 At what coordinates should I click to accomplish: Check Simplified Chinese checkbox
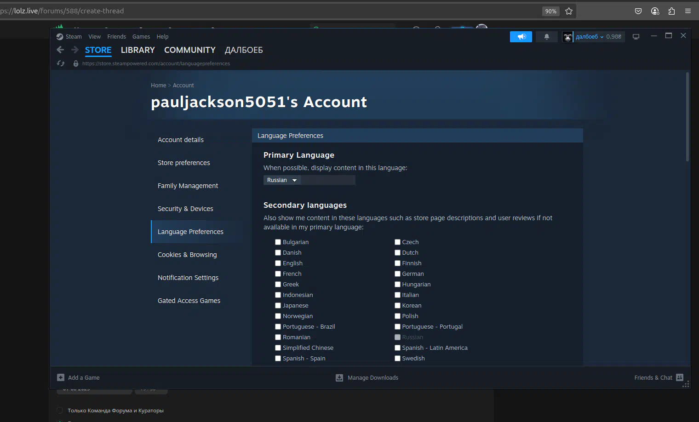[278, 348]
